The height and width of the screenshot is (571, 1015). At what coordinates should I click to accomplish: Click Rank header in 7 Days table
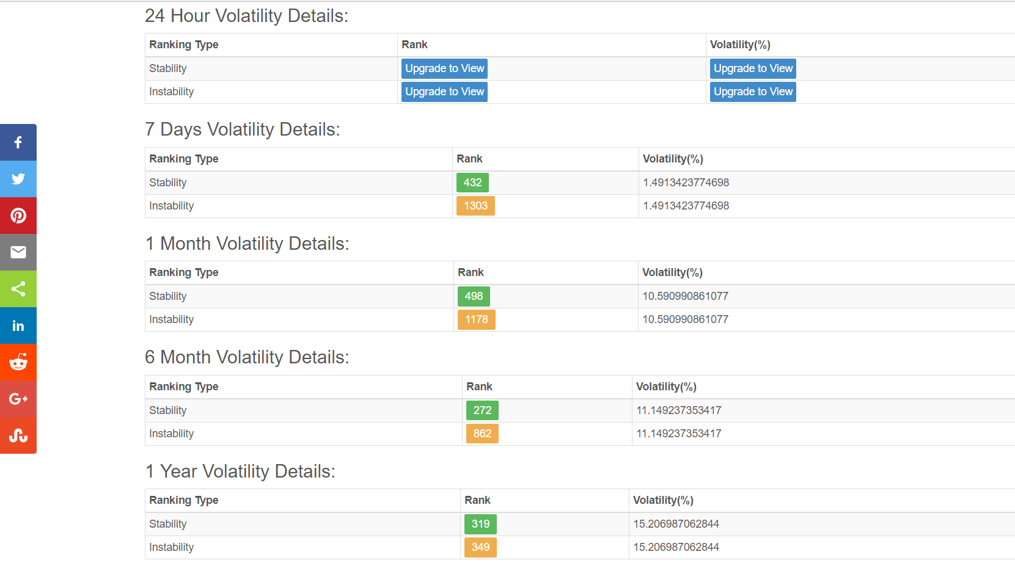[x=469, y=159]
